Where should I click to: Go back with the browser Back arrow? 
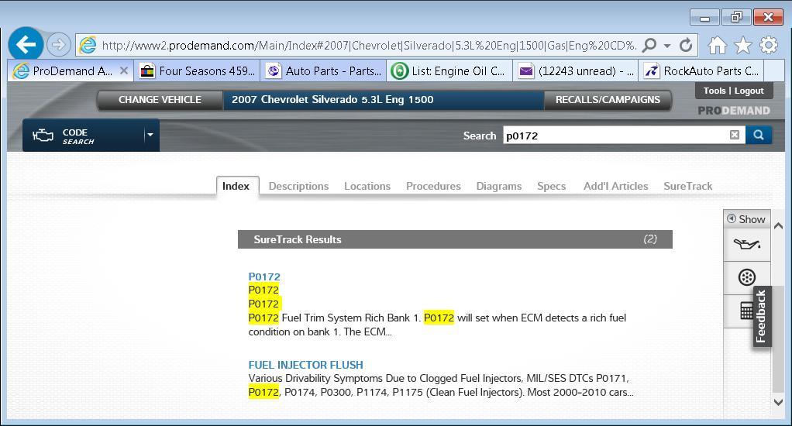pos(26,44)
